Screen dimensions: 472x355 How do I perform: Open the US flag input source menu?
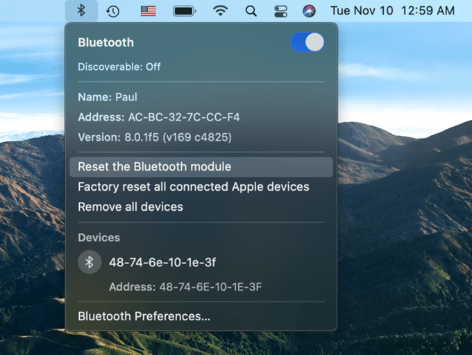pos(148,11)
